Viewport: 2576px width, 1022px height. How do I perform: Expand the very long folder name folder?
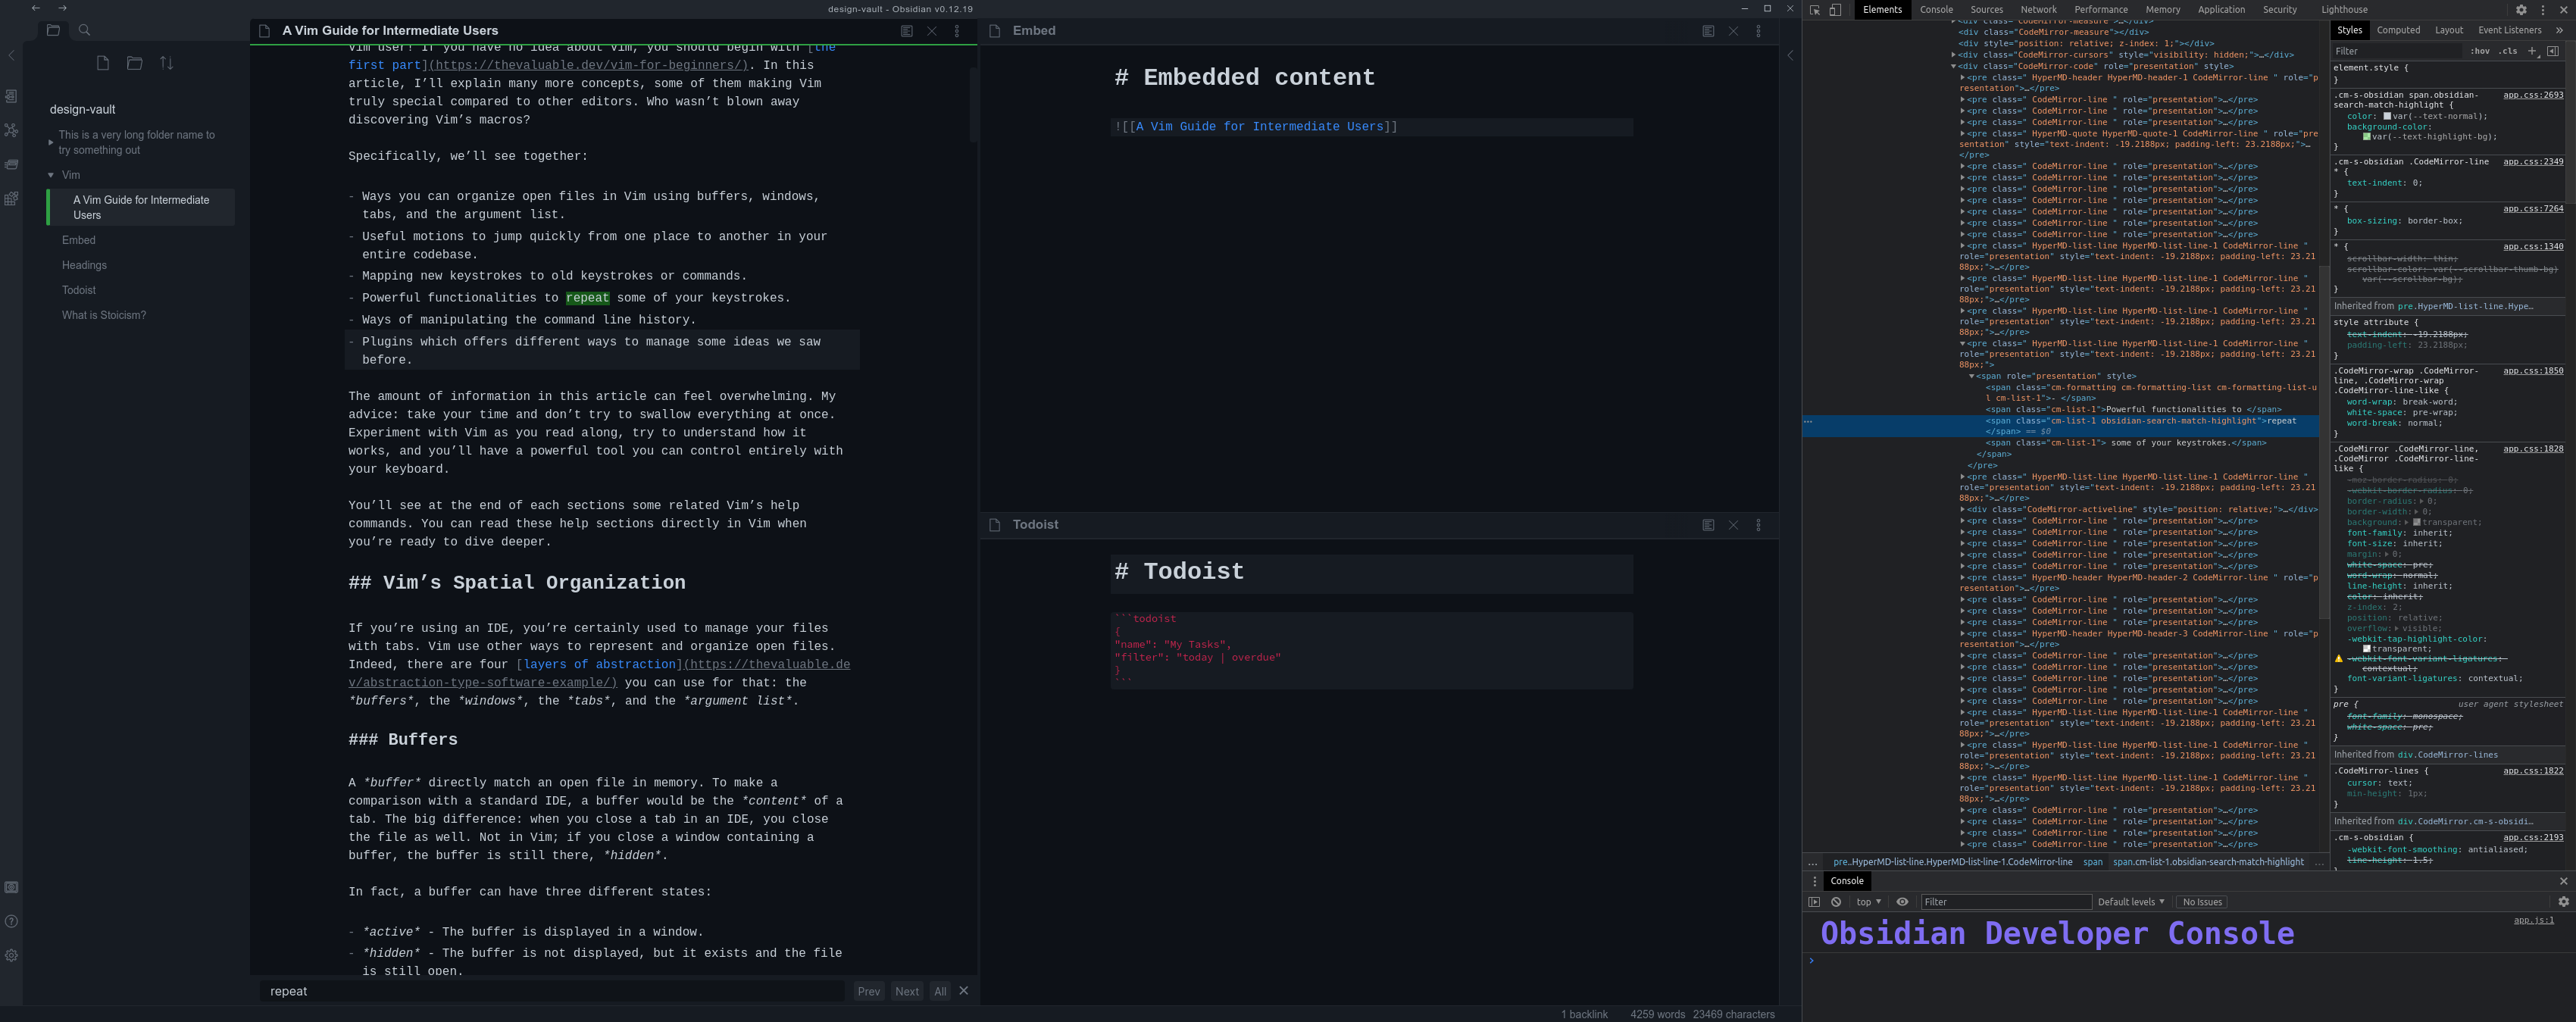pos(51,142)
